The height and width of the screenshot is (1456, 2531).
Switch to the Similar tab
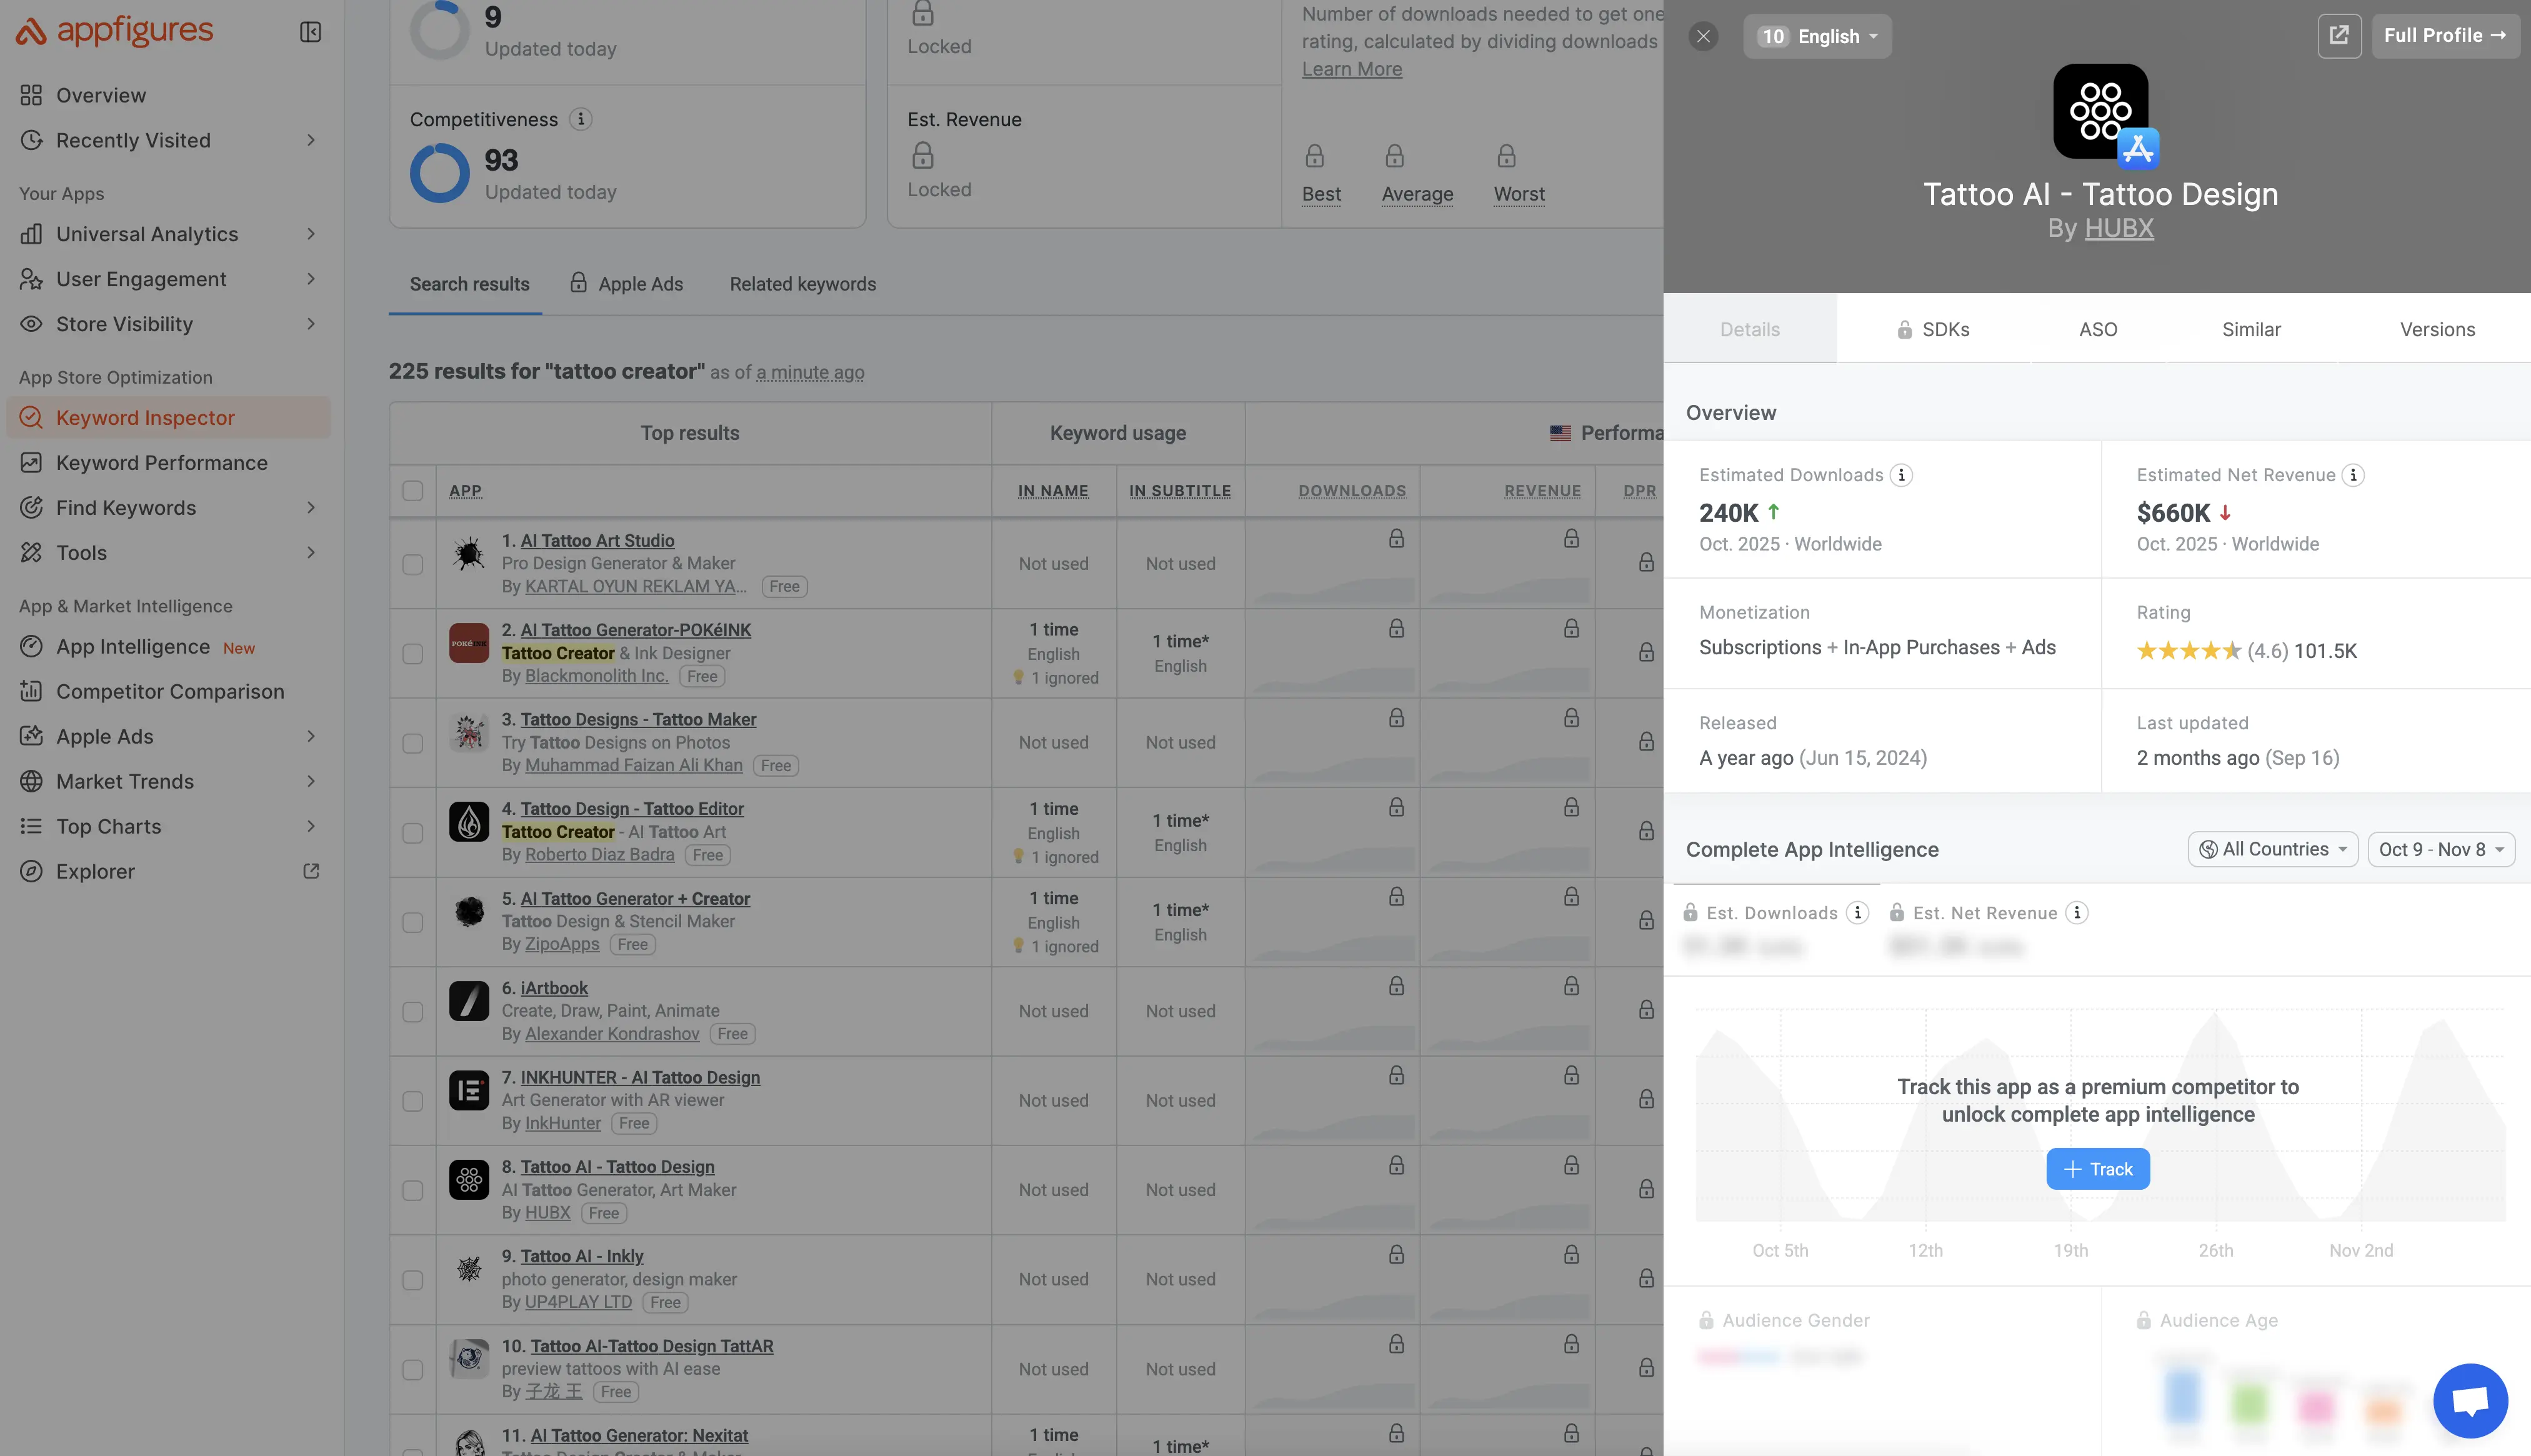pos(2251,329)
